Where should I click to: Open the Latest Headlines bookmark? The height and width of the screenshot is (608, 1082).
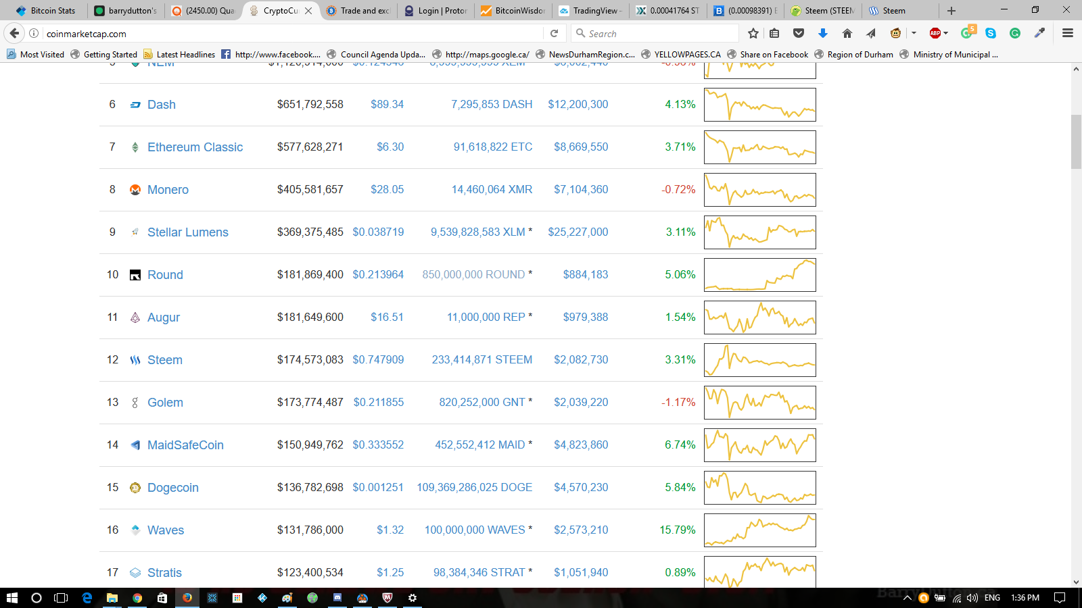coord(179,55)
